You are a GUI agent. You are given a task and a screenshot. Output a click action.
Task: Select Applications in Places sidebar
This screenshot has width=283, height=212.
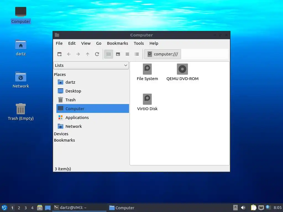(x=93, y=118)
